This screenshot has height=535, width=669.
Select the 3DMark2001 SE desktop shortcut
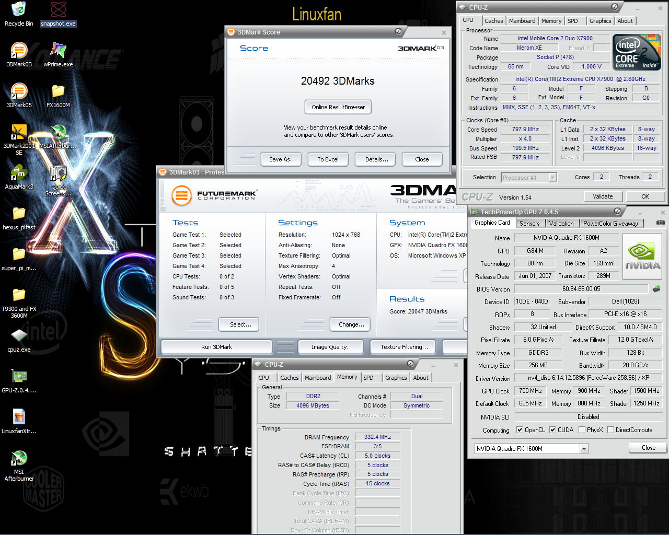pyautogui.click(x=19, y=139)
